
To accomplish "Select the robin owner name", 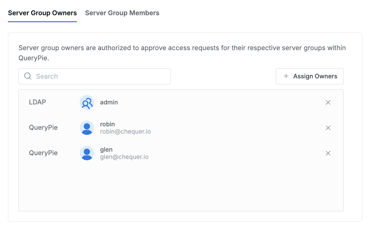I will coord(107,124).
